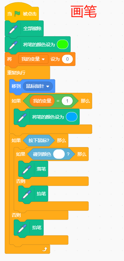Click the 当被点击 hat block
Image resolution: width=124 pixels, height=261 pixels.
coord(22,12)
